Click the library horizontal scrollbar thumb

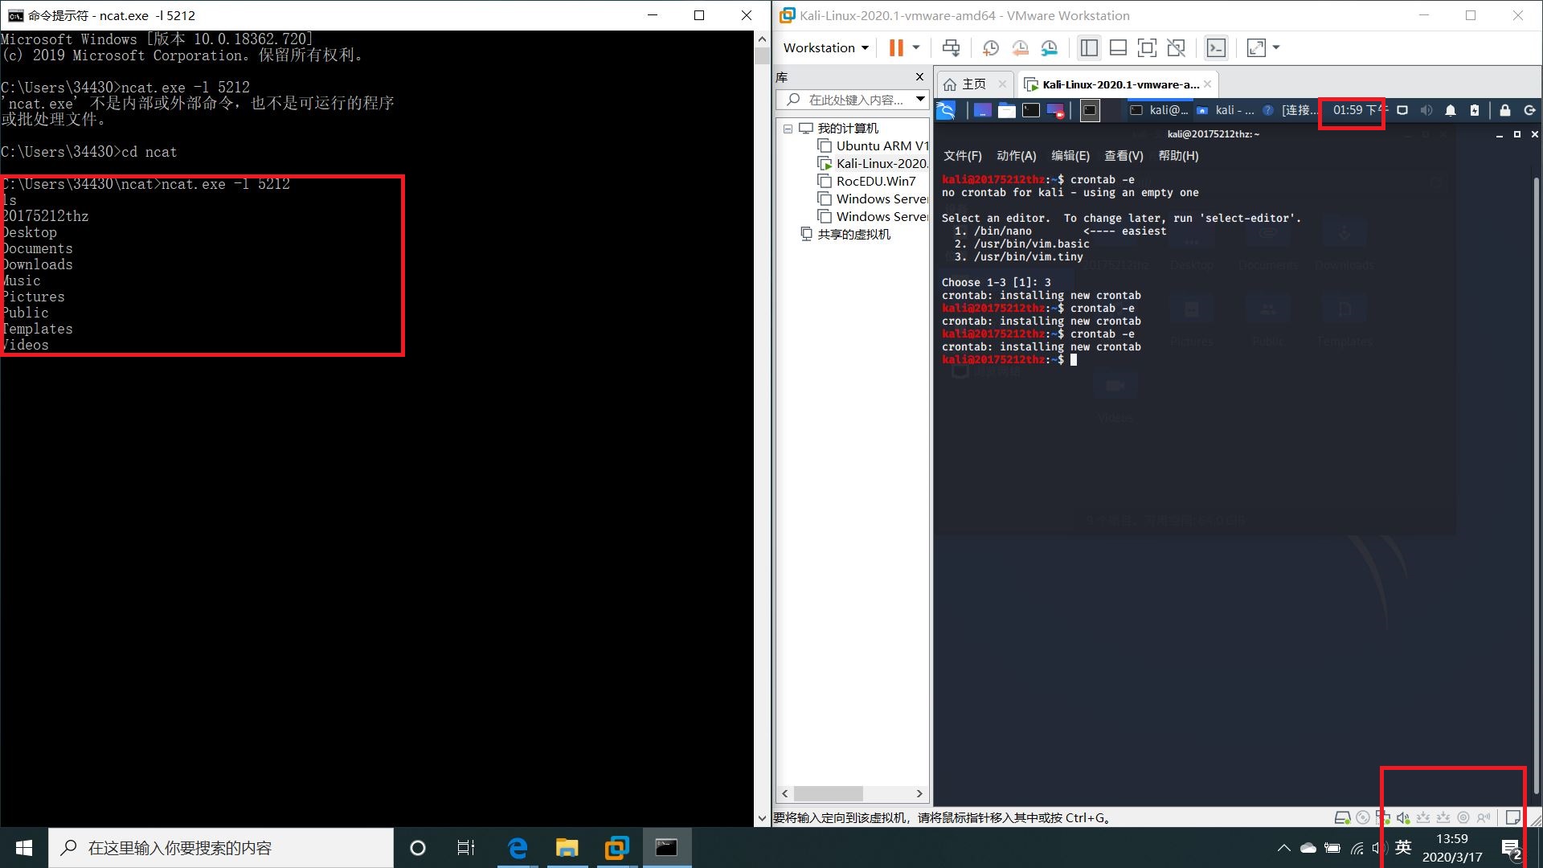pyautogui.click(x=828, y=793)
